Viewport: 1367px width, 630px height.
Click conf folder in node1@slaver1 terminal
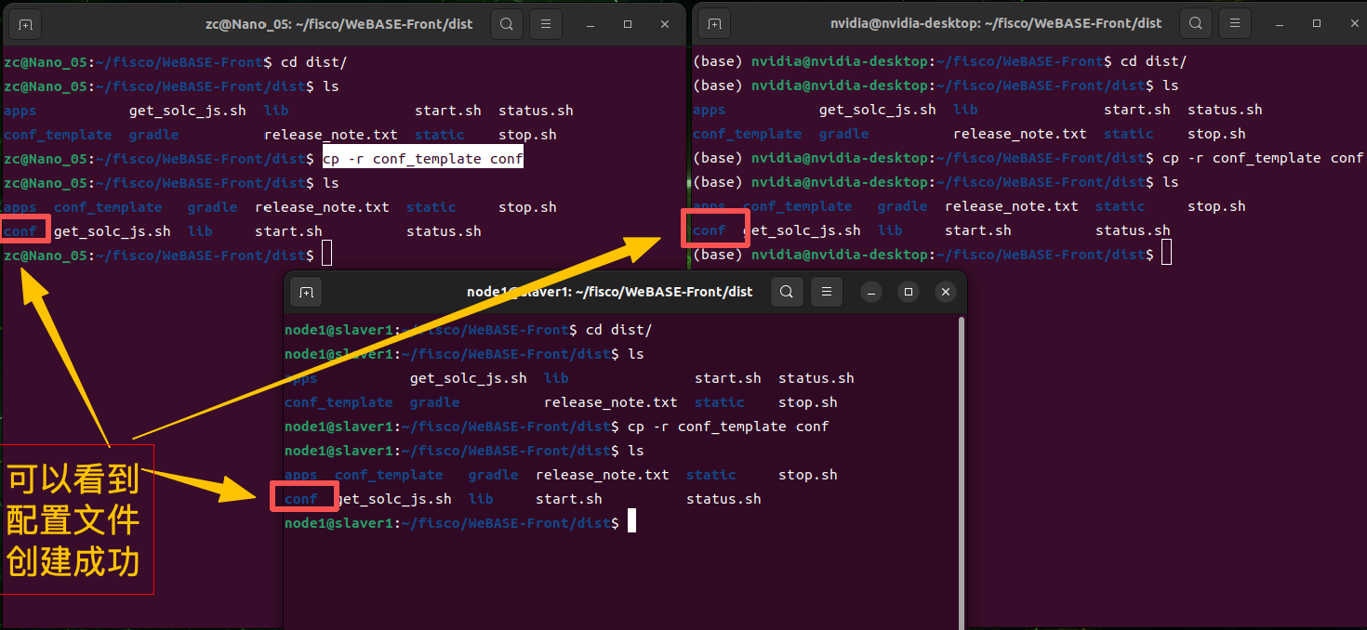point(301,499)
